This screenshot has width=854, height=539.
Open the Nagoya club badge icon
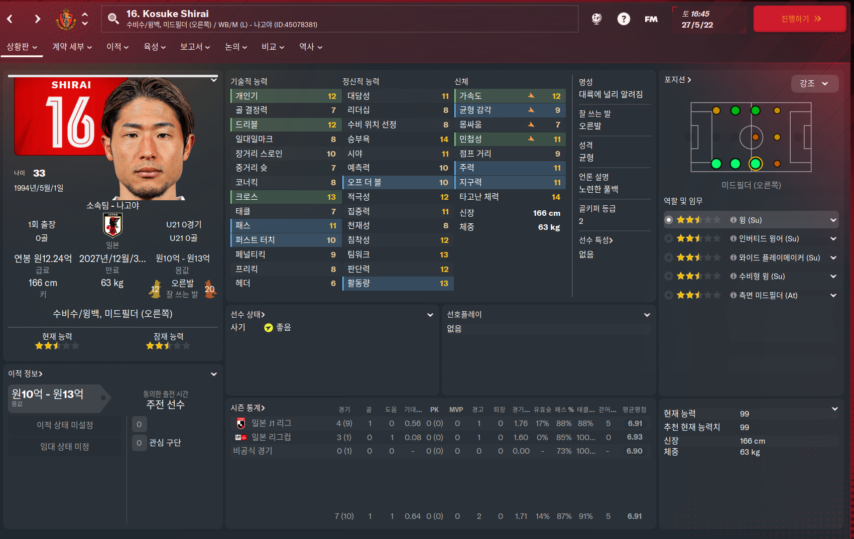tap(66, 19)
